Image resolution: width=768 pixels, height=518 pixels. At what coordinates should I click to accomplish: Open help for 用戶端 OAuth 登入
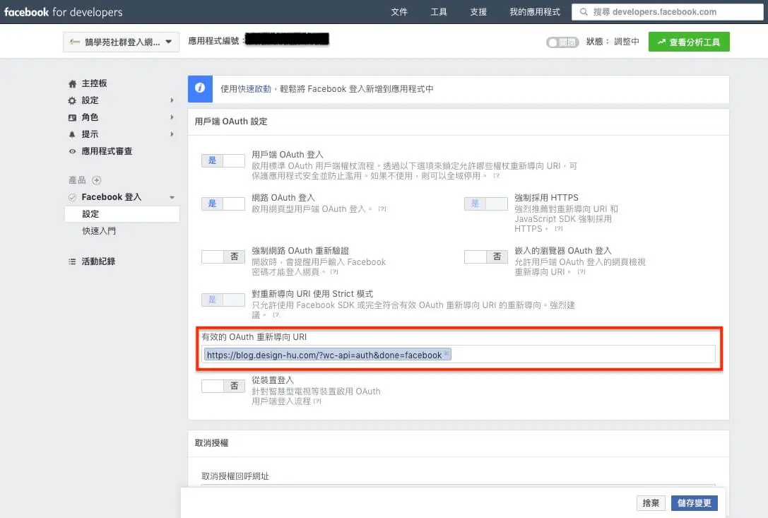[496, 176]
